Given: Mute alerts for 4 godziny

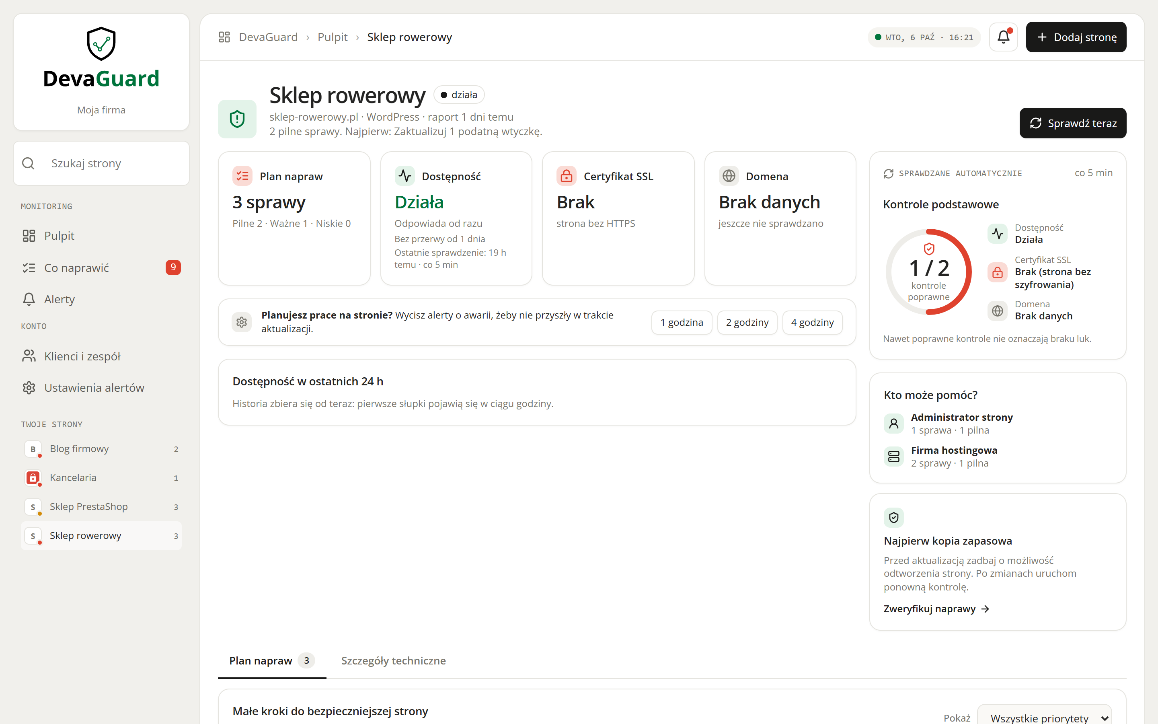Looking at the screenshot, I should tap(812, 322).
